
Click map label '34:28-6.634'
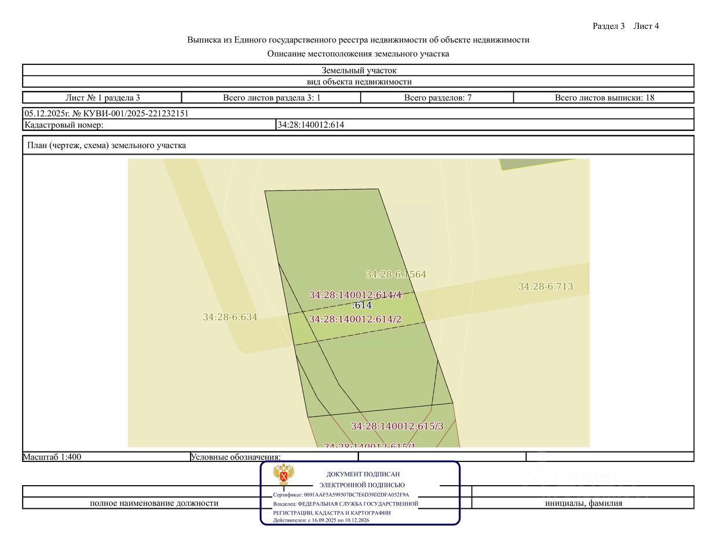tap(230, 317)
